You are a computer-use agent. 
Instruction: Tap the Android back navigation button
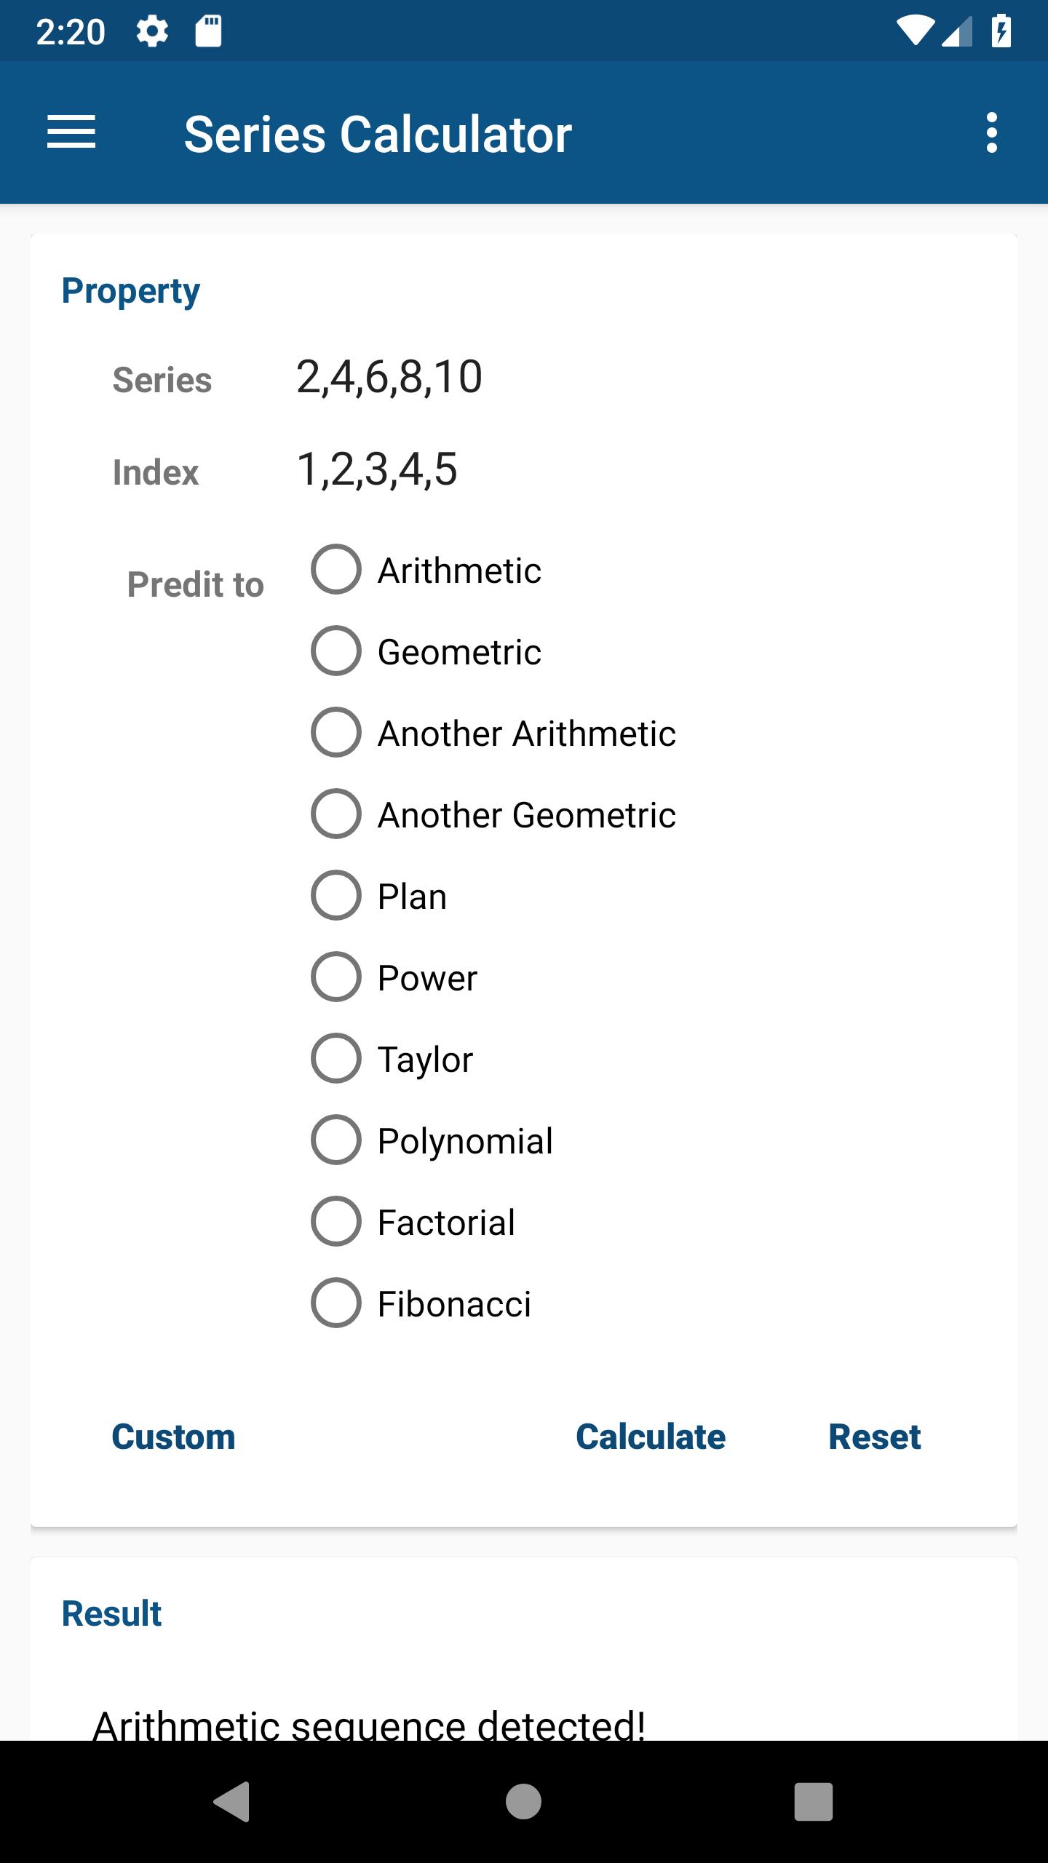pyautogui.click(x=232, y=1802)
